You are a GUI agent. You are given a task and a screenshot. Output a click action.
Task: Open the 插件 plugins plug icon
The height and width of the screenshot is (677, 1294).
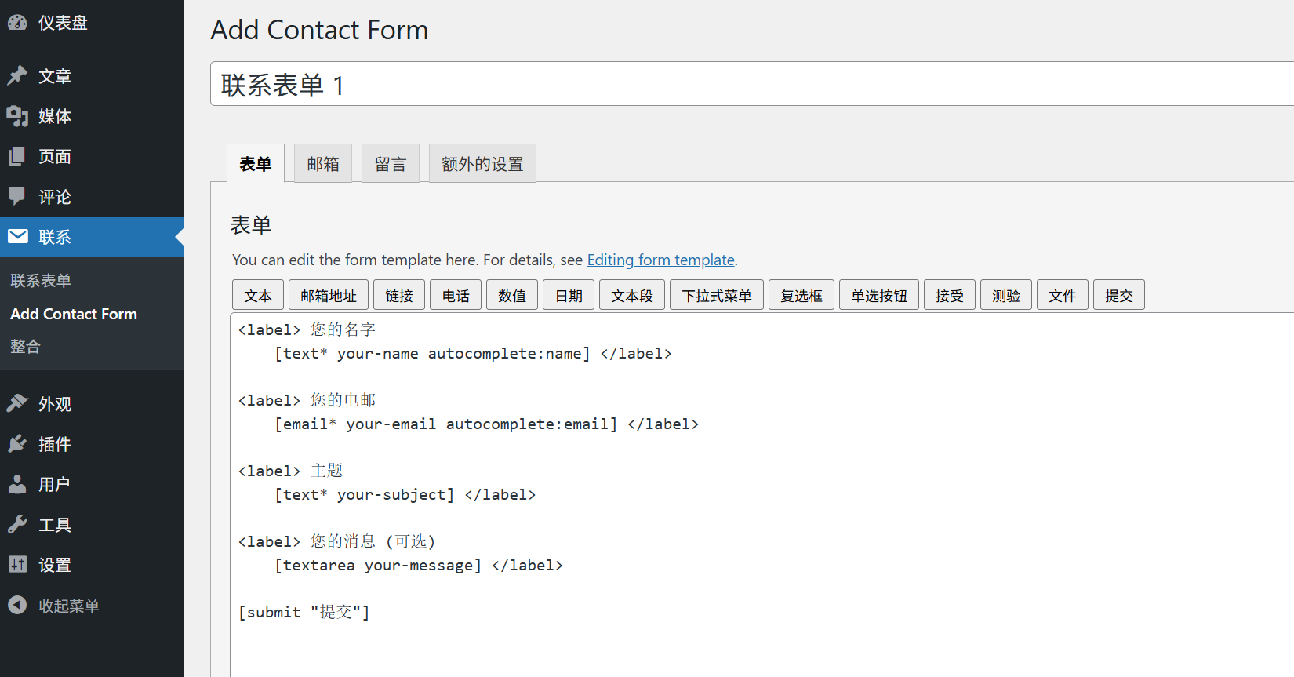pyautogui.click(x=17, y=444)
